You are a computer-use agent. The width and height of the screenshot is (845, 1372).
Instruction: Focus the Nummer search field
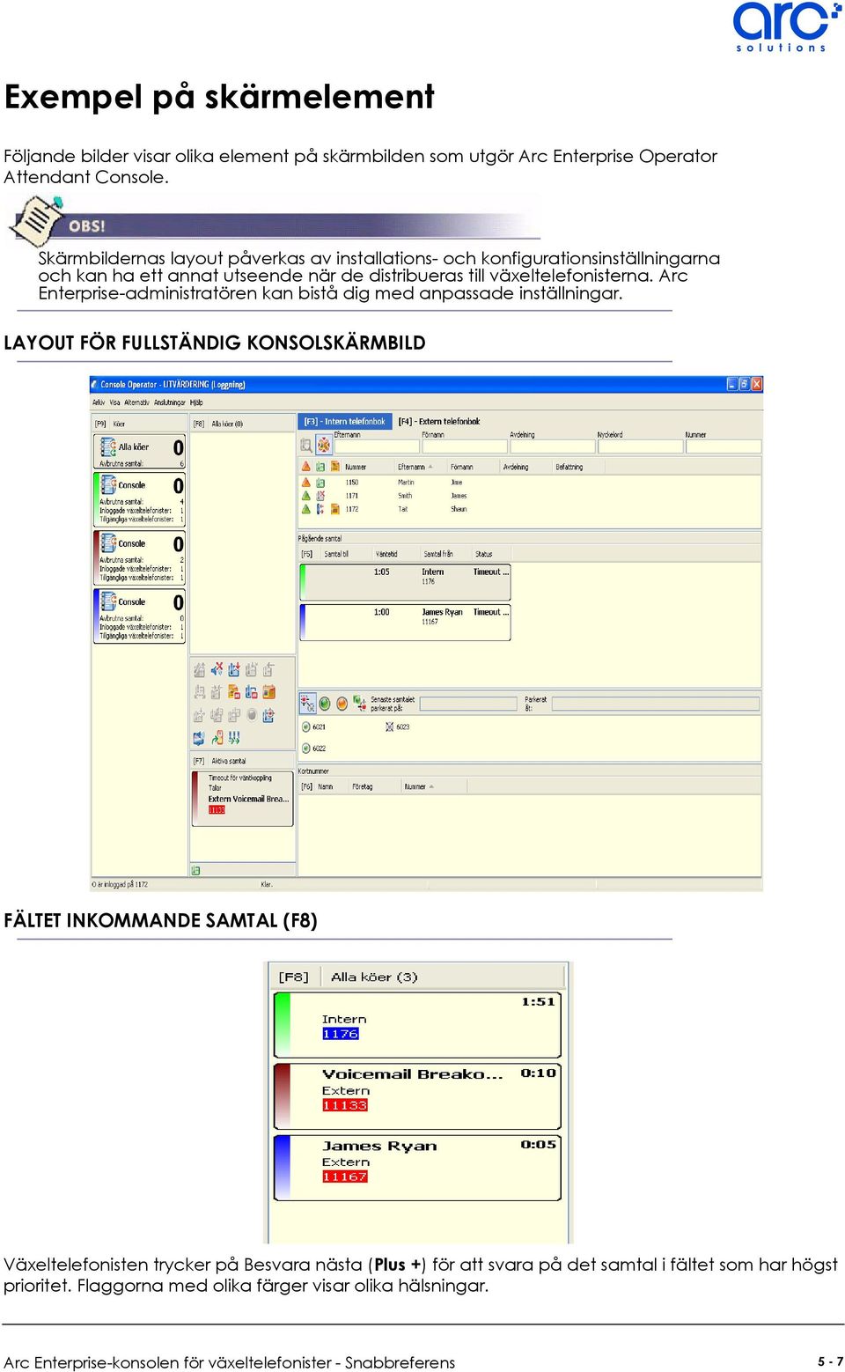point(723,446)
